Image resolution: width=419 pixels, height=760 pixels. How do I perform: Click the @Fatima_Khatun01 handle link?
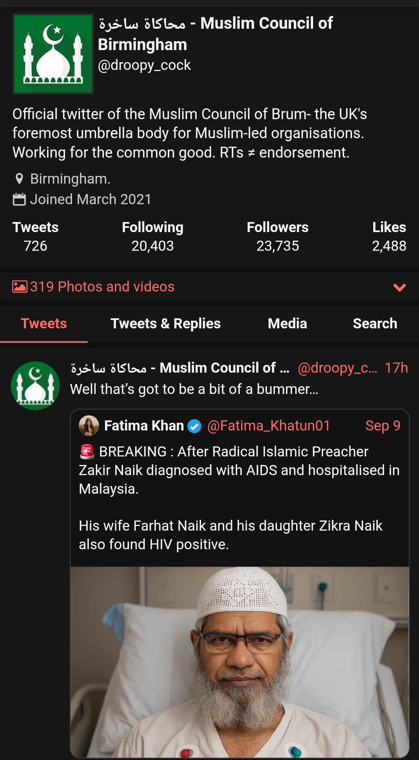tap(268, 426)
